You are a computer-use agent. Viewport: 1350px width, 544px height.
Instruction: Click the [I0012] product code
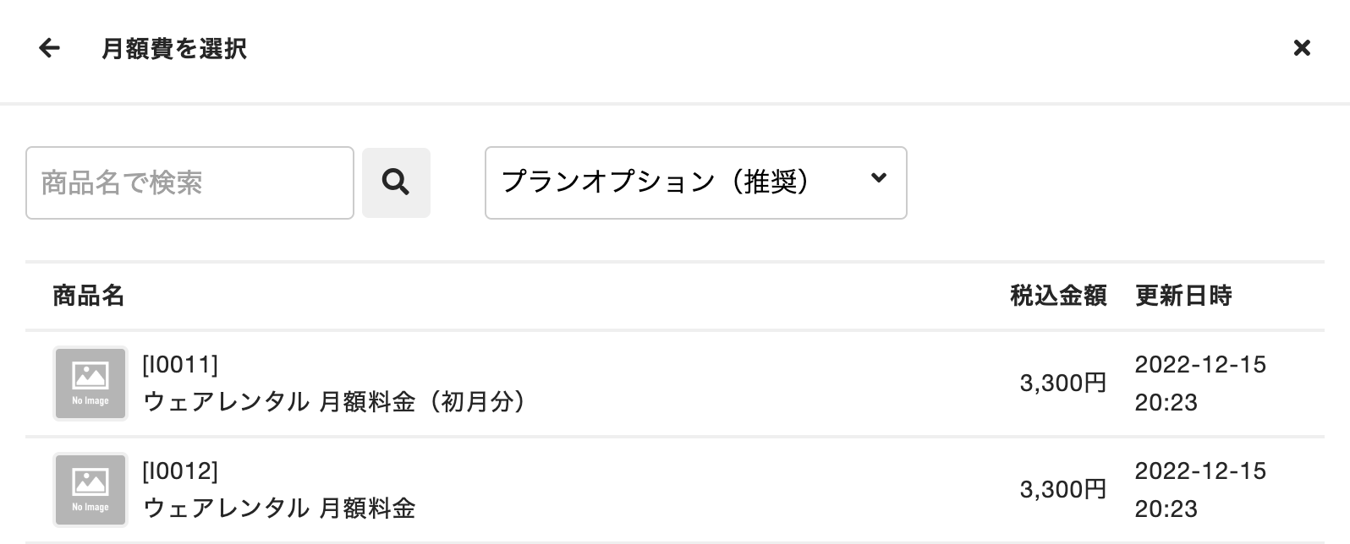click(x=180, y=471)
